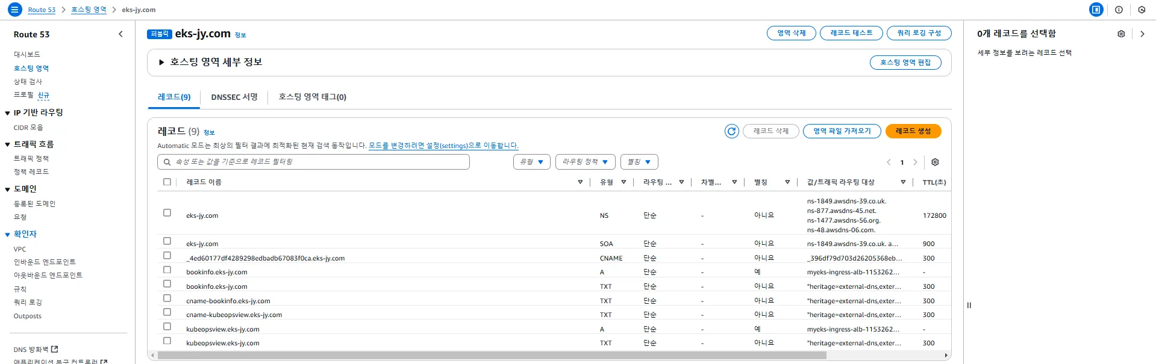Switch to DNSSEC 서명 tab
The image size is (1156, 364).
point(234,97)
